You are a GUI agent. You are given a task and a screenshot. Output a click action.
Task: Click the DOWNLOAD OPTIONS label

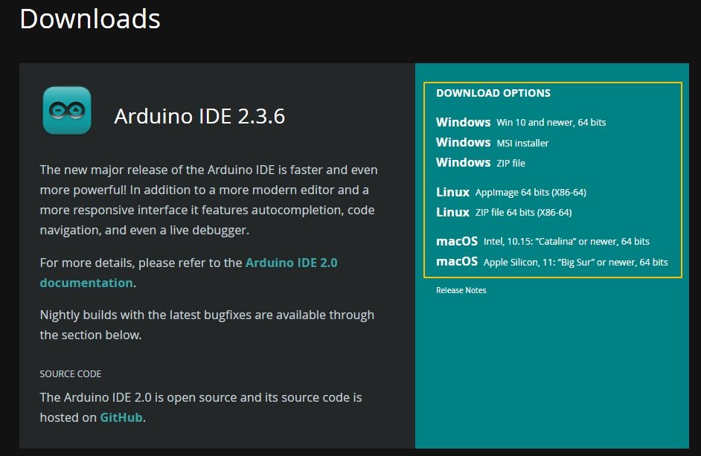coord(493,93)
